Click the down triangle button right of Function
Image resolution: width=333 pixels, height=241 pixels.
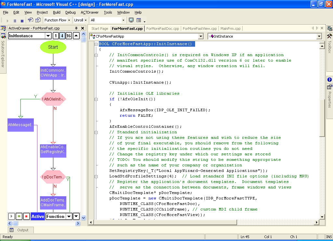point(76,216)
